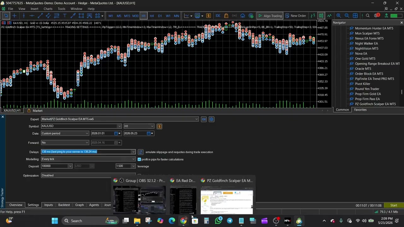Open the Charts menu
Viewport: 404px width, 227px height.
48,9
